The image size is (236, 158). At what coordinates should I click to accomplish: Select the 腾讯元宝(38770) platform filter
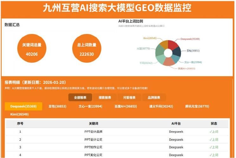[197, 106]
